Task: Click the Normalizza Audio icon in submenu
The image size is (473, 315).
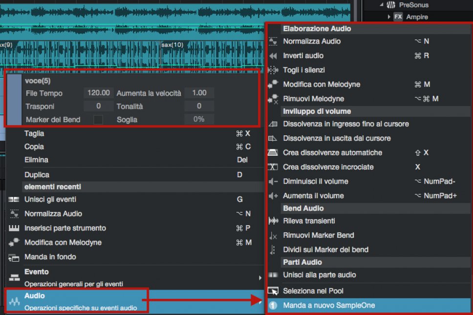Action: tap(273, 42)
